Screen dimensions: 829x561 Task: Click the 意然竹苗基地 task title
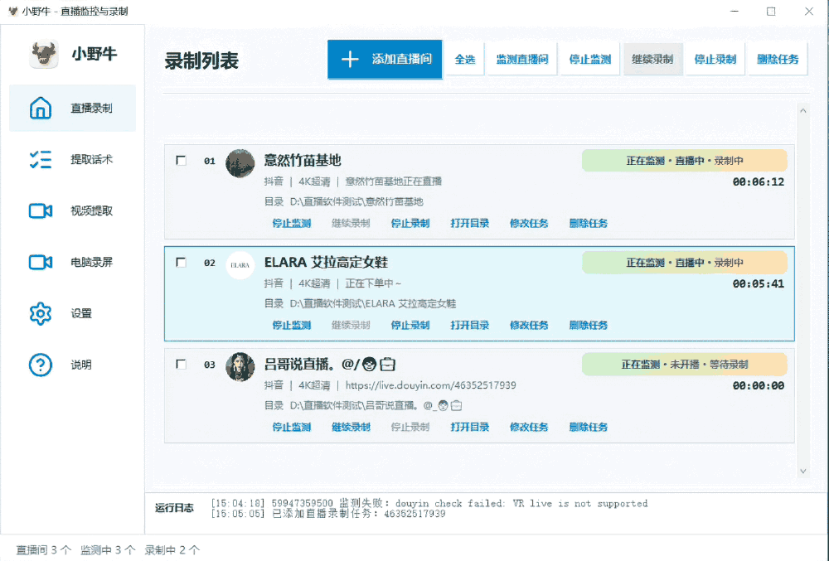[x=303, y=160]
